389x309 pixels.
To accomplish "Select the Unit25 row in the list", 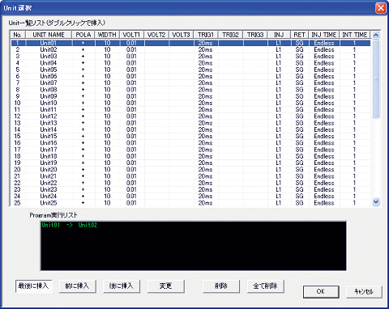I will click(190, 203).
